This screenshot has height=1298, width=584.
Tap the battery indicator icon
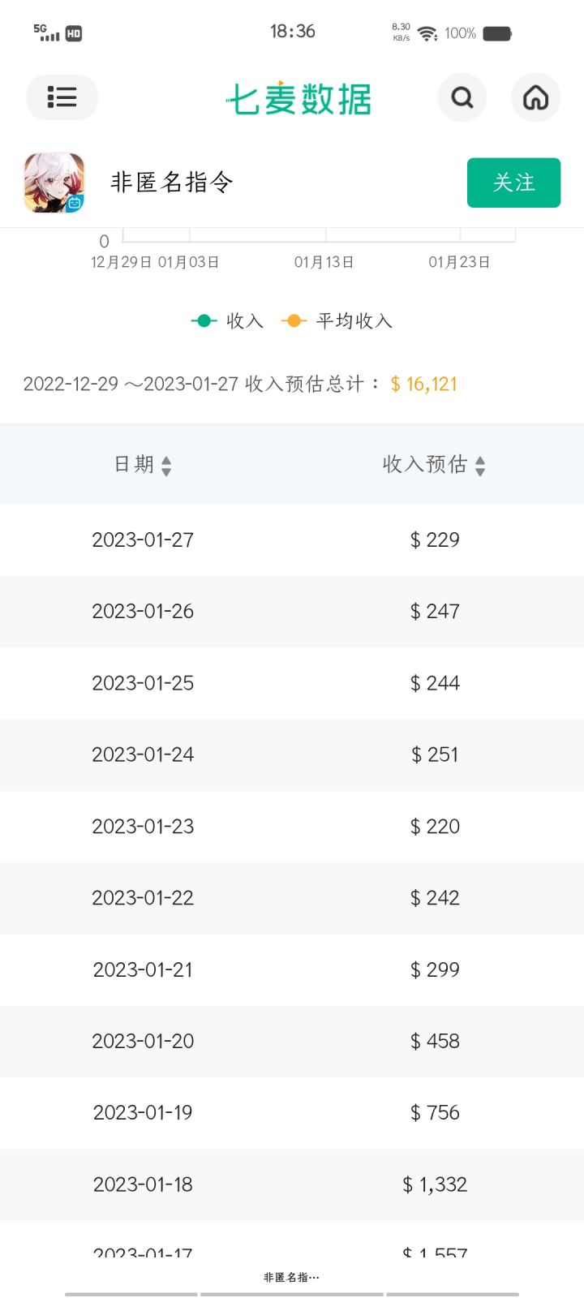click(497, 33)
